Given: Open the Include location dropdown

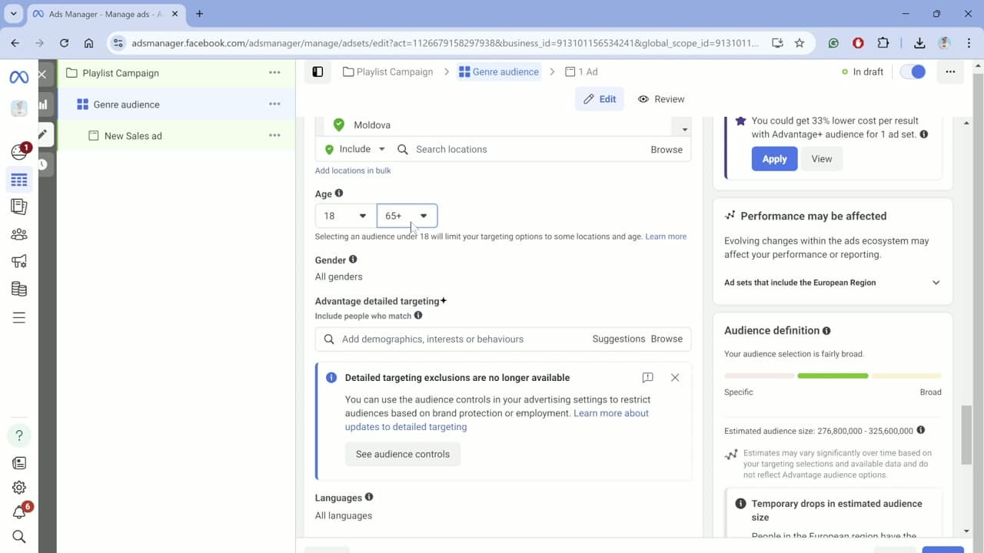Looking at the screenshot, I should (x=354, y=149).
